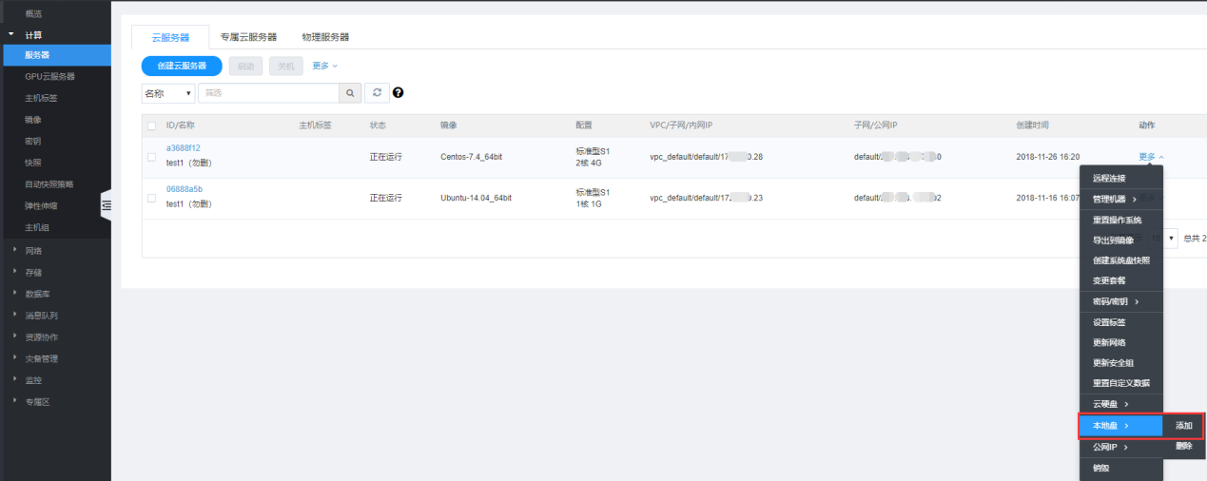Expand the 消息队列 sidebar section

[x=42, y=316]
